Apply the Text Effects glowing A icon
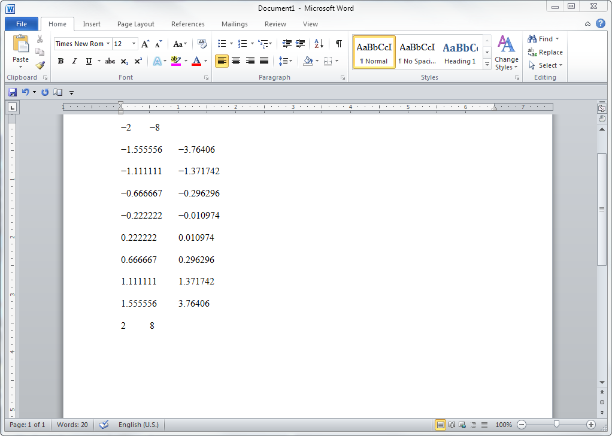 tap(157, 61)
